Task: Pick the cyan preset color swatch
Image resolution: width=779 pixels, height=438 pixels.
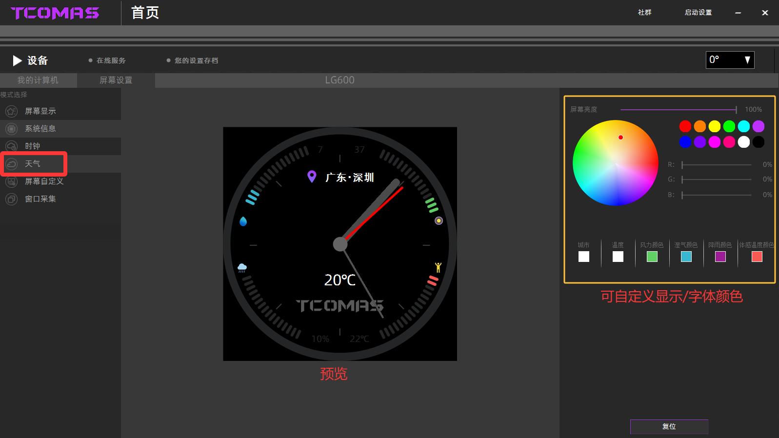Action: [743, 126]
